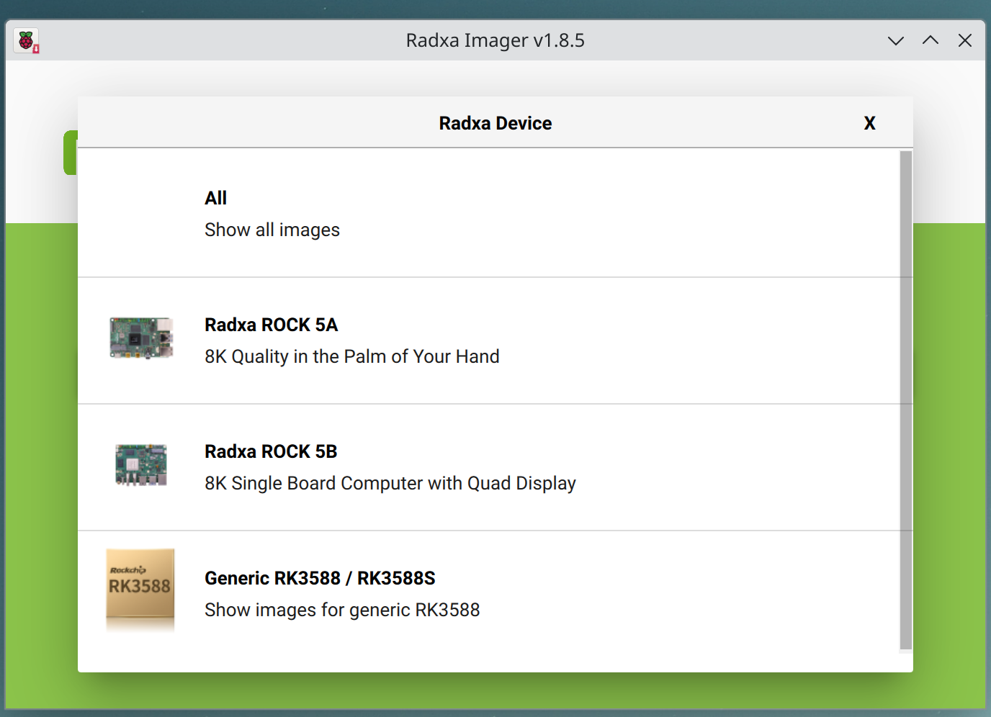Close the Radxa Device dialog with X
The height and width of the screenshot is (717, 991).
click(870, 123)
